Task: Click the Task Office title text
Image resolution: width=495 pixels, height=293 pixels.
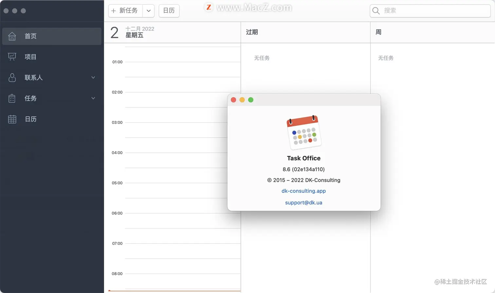Action: click(x=304, y=158)
